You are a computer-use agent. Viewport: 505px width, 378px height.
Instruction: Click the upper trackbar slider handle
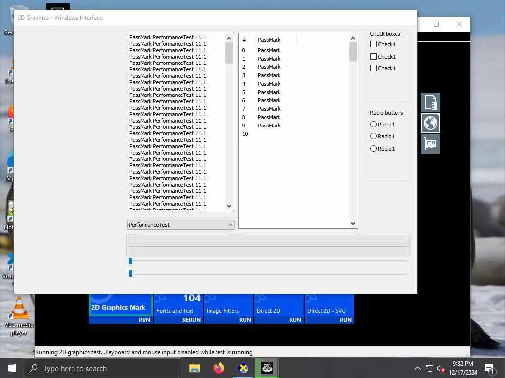pos(130,261)
